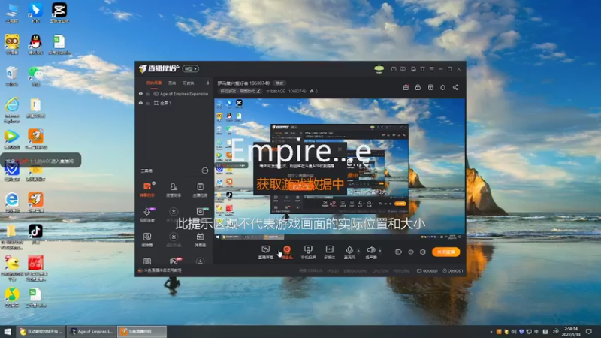The height and width of the screenshot is (338, 601).
Task: Switch to first browser taskbar button
Action: coord(41,331)
